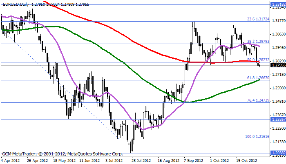This screenshot has height=164, width=286.
Task: Click the 25 Jul 2012 date label
Action: coord(141,161)
